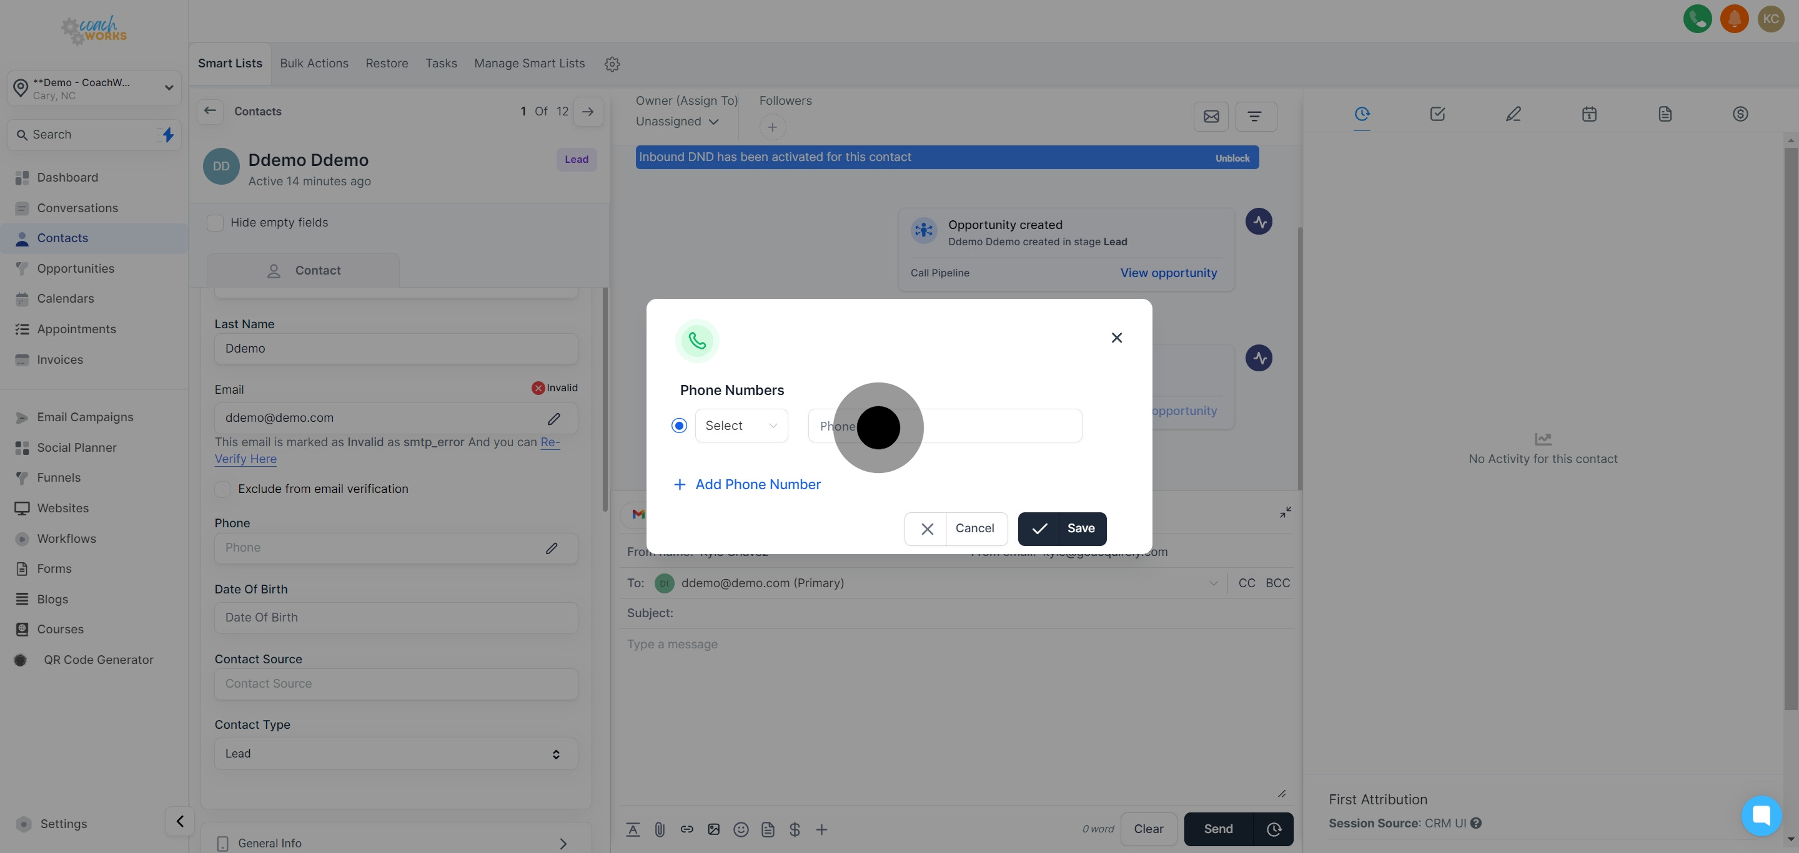The height and width of the screenshot is (853, 1799).
Task: Open the notes pencil icon in right panel
Action: click(x=1513, y=114)
